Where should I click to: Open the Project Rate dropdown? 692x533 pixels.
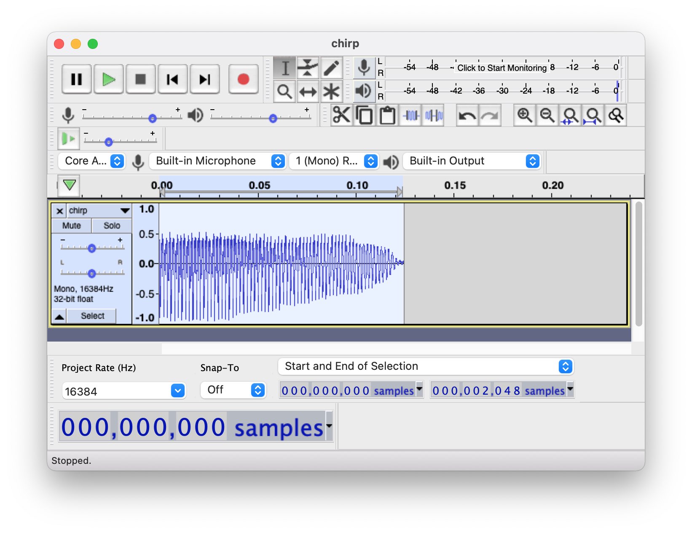[x=178, y=391]
